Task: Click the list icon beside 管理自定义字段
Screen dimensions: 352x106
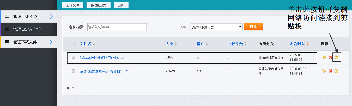Action: click(7, 29)
